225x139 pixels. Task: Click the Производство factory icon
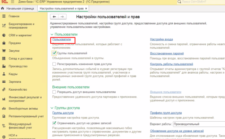(x=4, y=66)
